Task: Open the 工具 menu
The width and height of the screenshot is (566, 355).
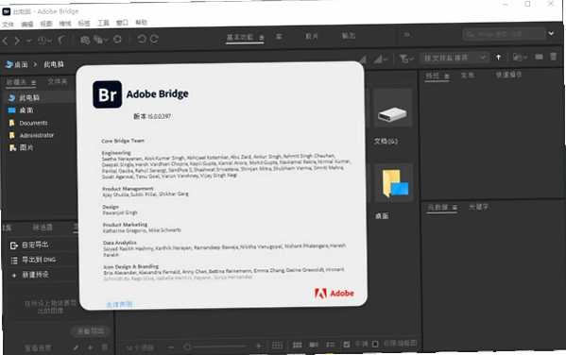Action: 103,23
